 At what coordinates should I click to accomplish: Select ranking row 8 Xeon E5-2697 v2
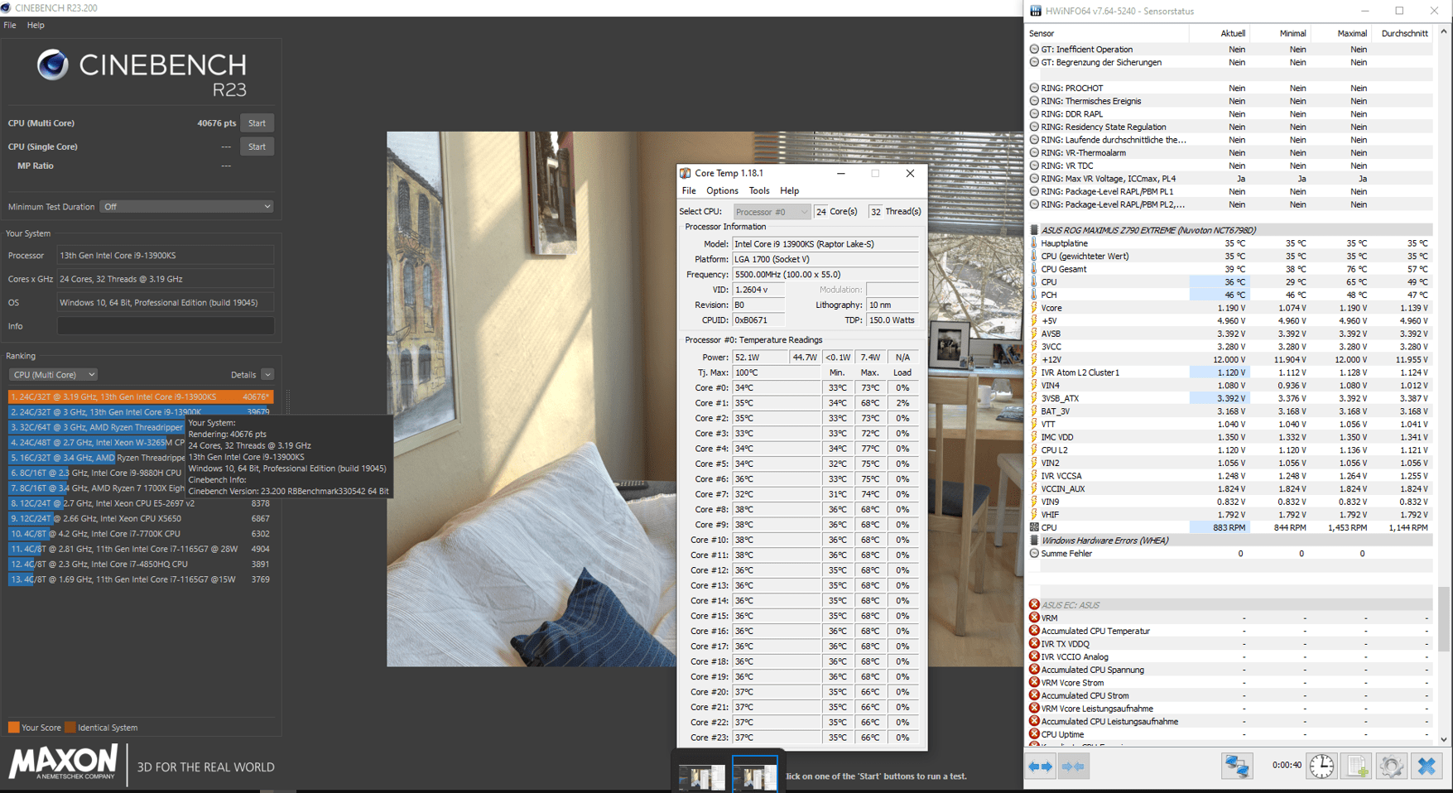click(x=140, y=503)
